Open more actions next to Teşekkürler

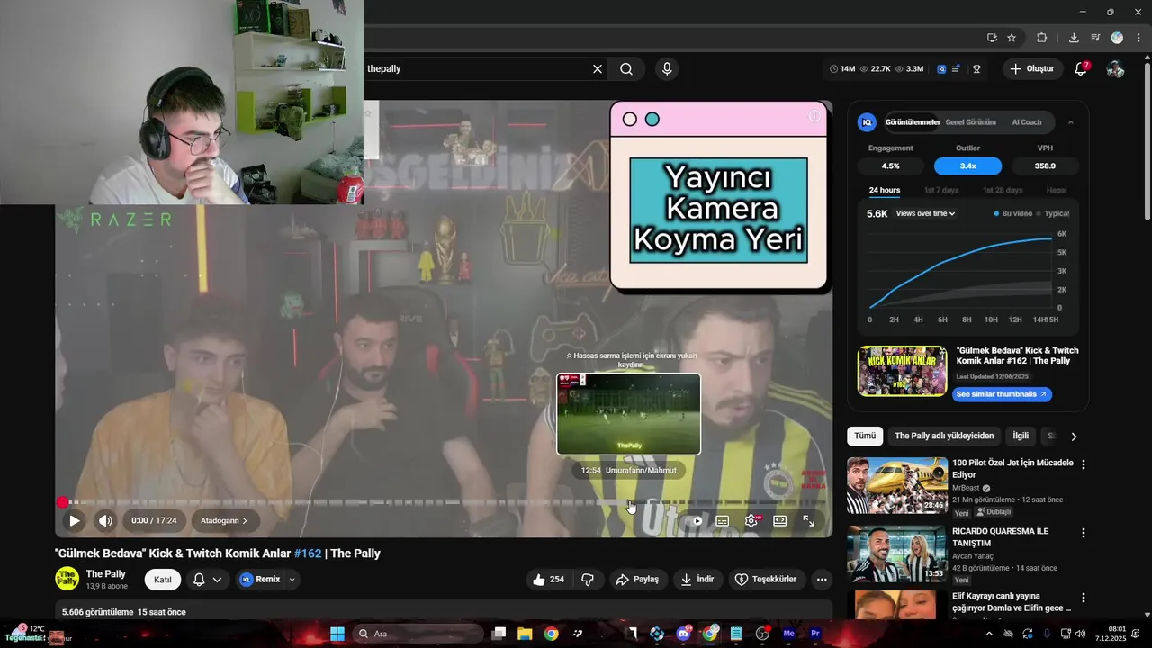(821, 580)
